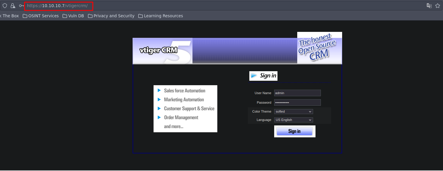The width and height of the screenshot is (443, 171).
Task: Click the saved password key icon
Action: pos(21,6)
